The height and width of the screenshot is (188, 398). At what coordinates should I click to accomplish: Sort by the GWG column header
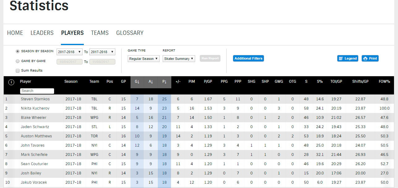click(279, 81)
